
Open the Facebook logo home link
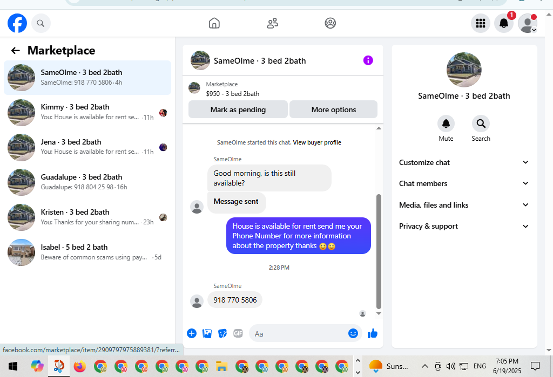[x=17, y=23]
